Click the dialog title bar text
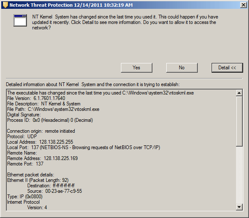249x218 pixels. click(x=71, y=5)
